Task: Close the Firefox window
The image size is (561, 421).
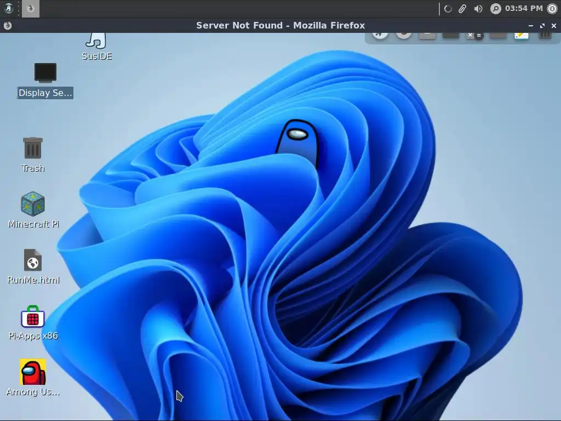Action: point(554,26)
